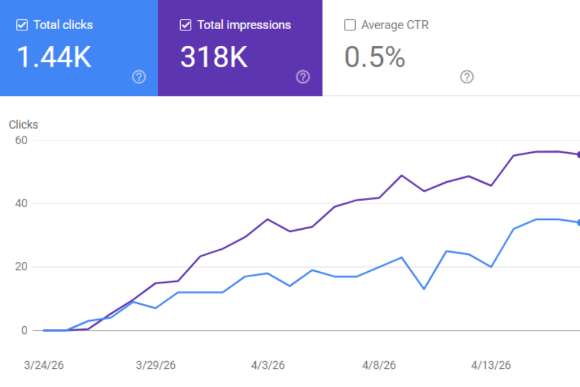
Task: Open help icon in Total impressions card
Action: [x=303, y=77]
